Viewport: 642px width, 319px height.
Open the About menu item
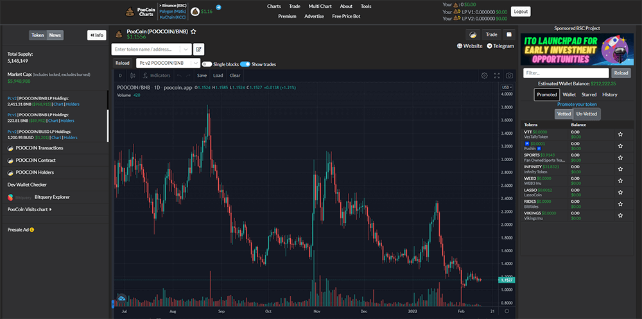point(346,6)
